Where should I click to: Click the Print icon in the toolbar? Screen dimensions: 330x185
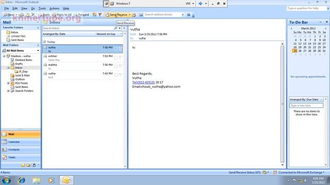point(22,15)
